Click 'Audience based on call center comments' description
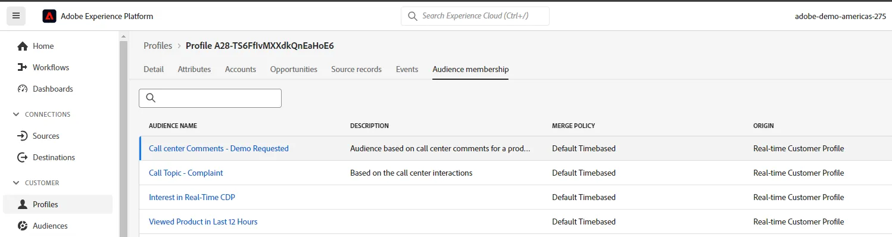The image size is (892, 237). (x=440, y=148)
